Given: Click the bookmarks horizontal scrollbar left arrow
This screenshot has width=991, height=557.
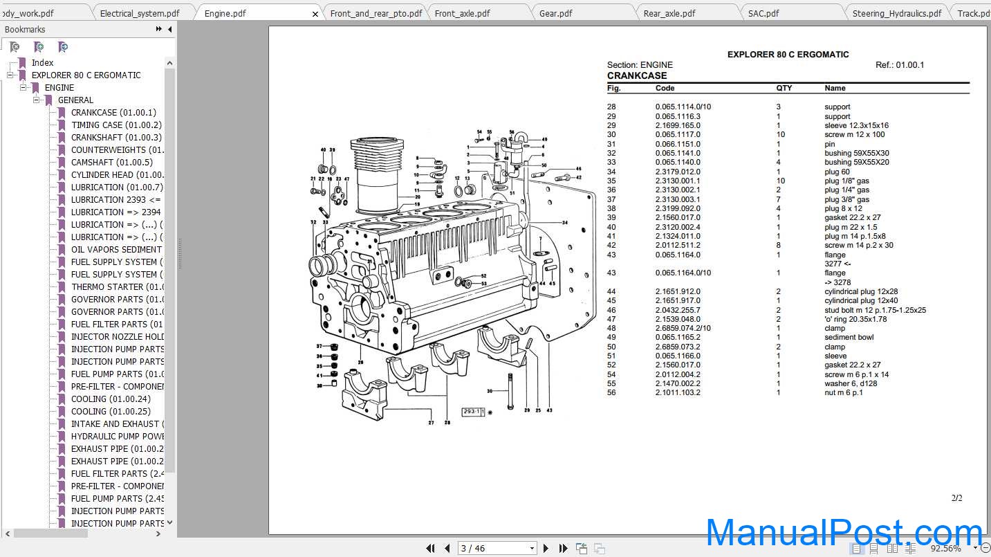Looking at the screenshot, I should (x=8, y=533).
